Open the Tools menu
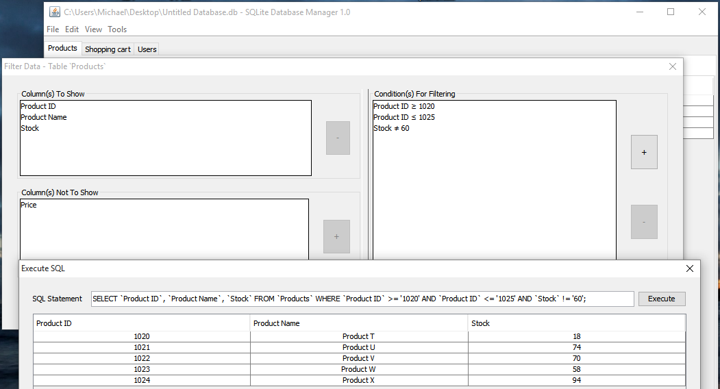The height and width of the screenshot is (389, 720). [x=117, y=29]
